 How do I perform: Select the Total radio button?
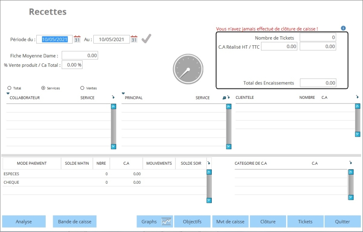(x=10, y=88)
